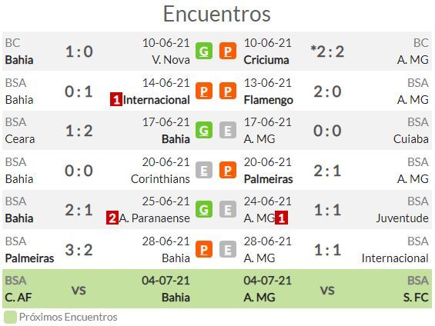Screen dimensions: 435x326
Task: Click the 3 : 2 score for Palmeiras vs Bahia
Action: (79, 250)
